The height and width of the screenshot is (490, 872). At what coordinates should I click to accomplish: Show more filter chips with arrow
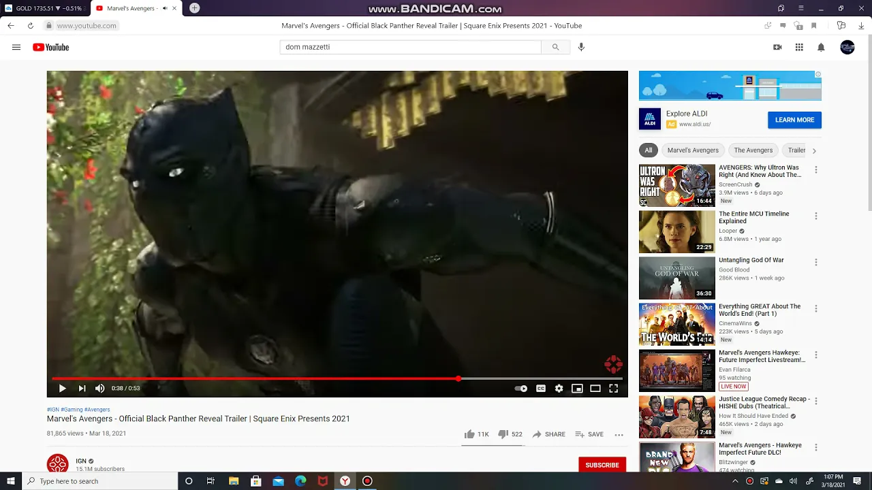click(x=814, y=150)
